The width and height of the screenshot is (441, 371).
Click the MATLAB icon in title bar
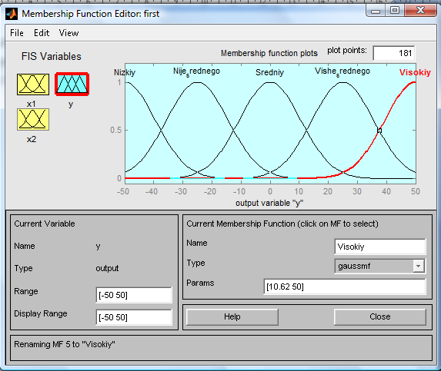(12, 14)
